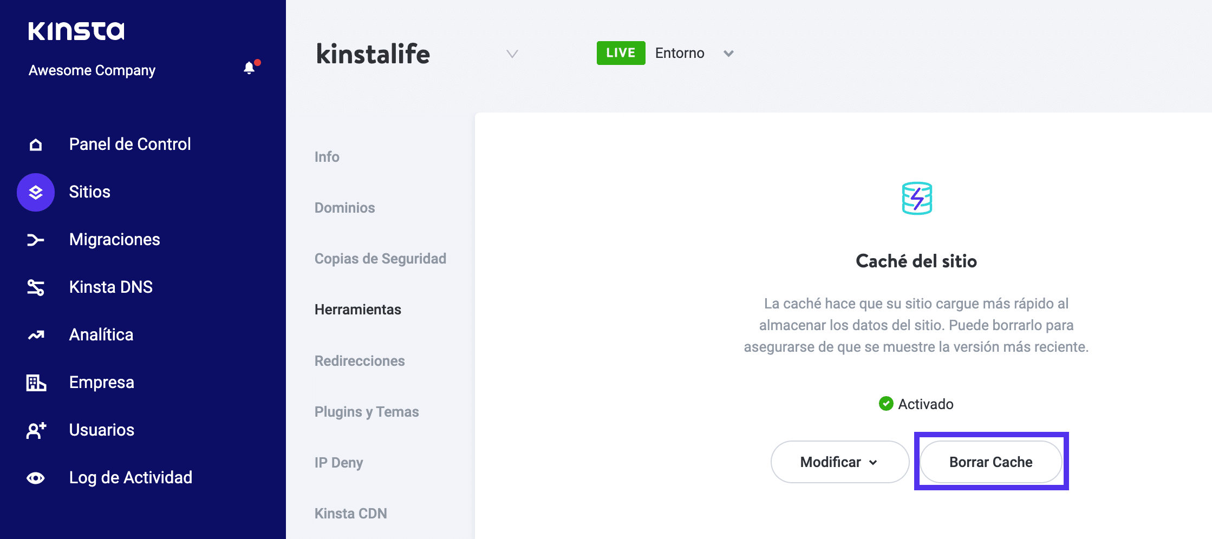Screen dimensions: 1212x539
Task: Click the Analítica chart icon
Action: [x=35, y=334]
